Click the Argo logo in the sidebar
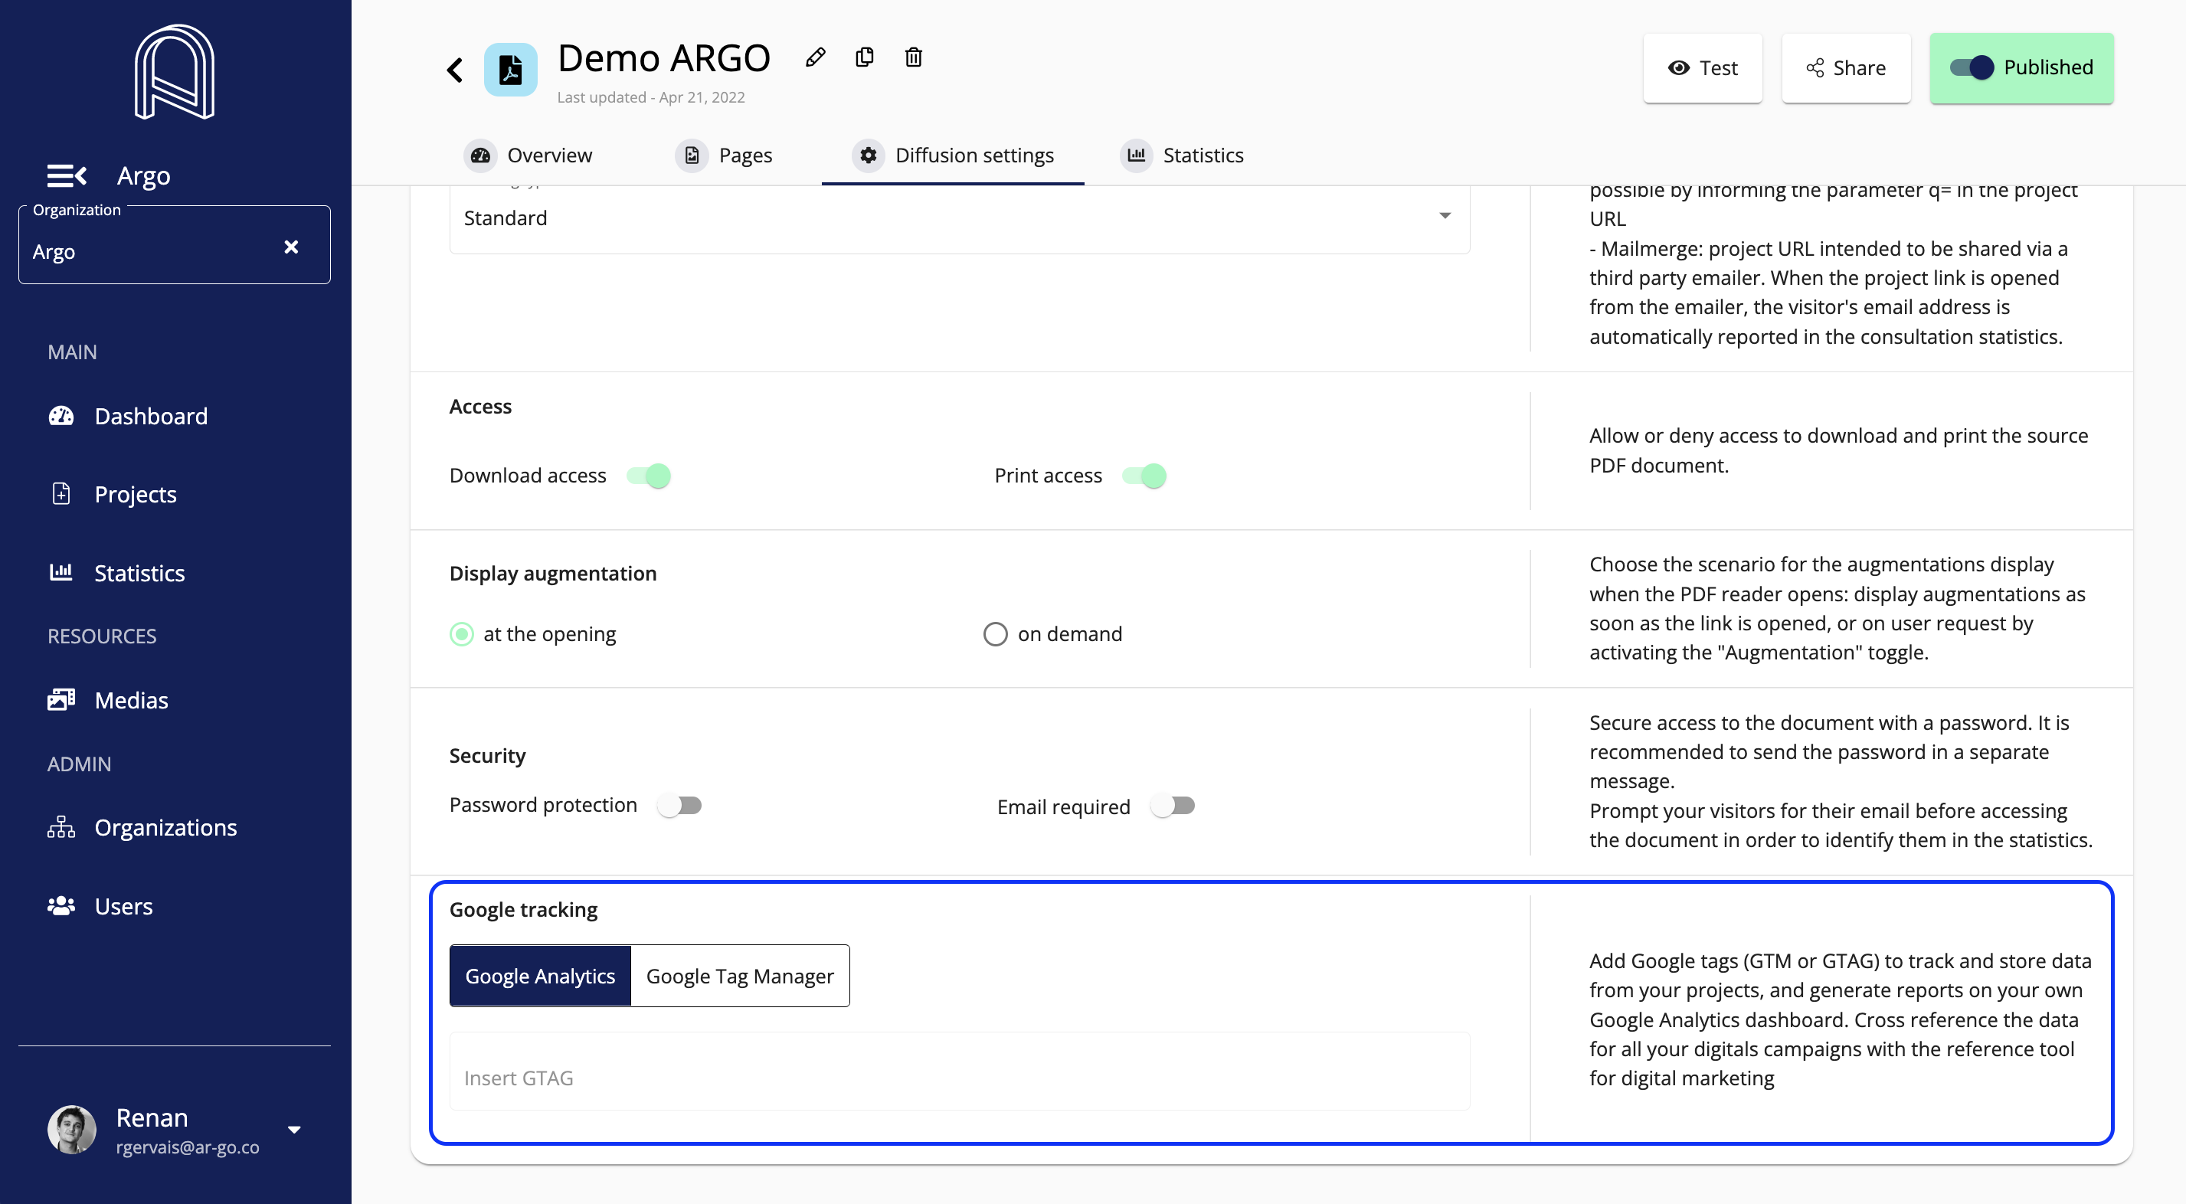 174,72
